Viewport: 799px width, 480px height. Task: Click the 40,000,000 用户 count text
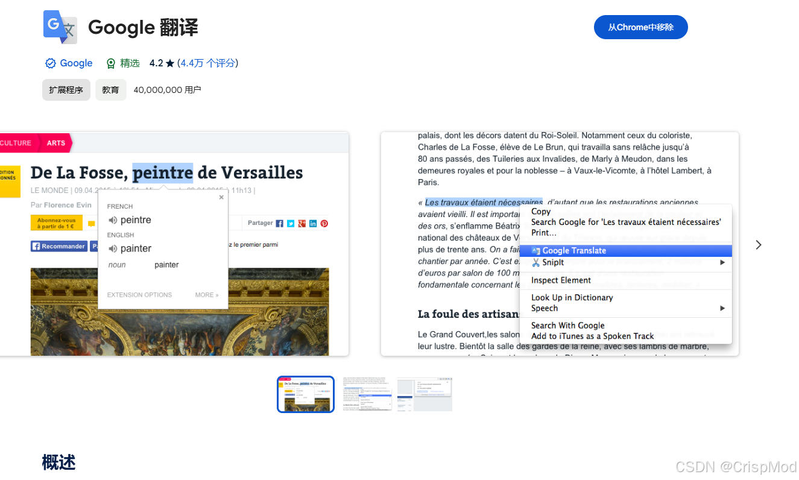167,90
